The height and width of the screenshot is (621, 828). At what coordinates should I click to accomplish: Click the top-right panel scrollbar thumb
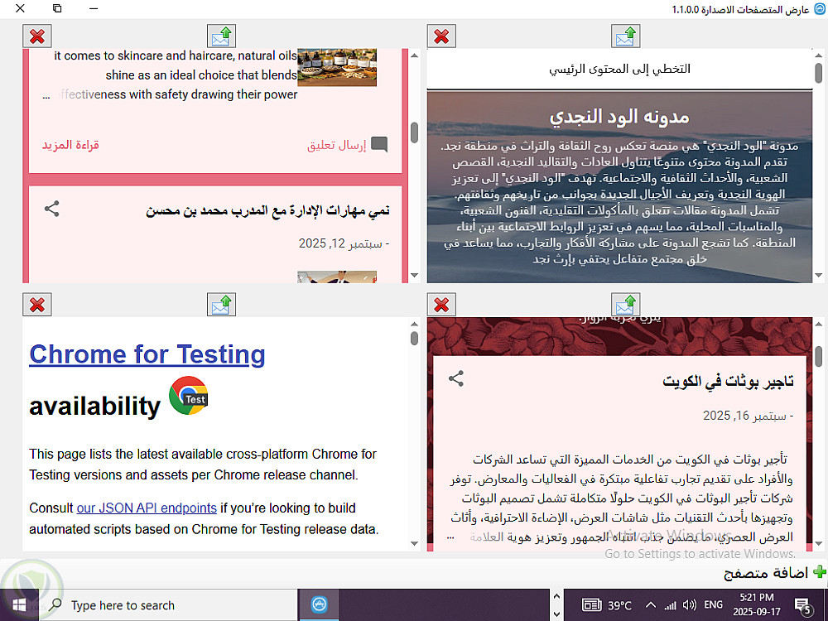[x=819, y=73]
